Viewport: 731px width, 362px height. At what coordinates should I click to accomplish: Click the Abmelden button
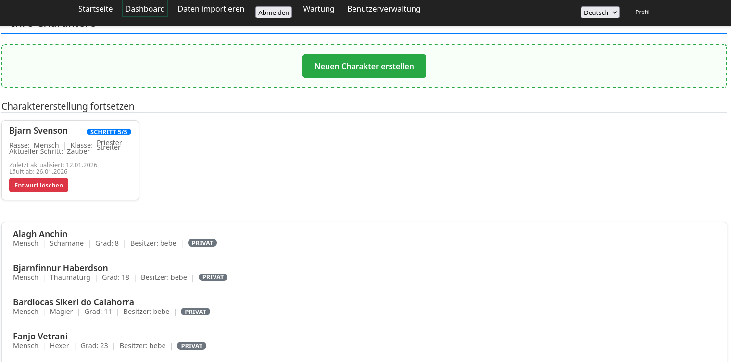point(274,12)
